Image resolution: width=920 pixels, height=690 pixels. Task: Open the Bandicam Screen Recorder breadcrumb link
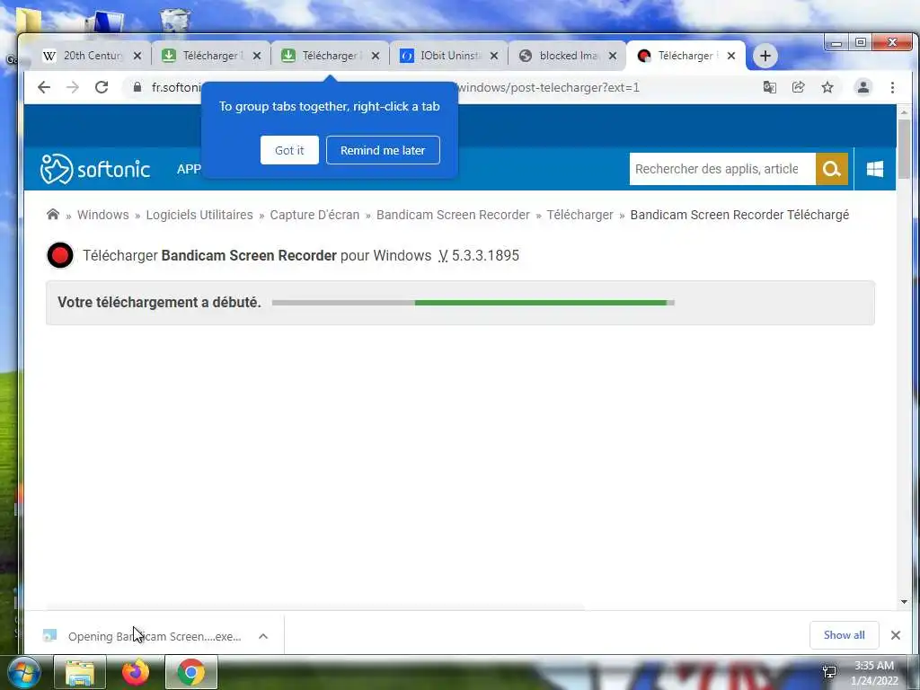[453, 215]
